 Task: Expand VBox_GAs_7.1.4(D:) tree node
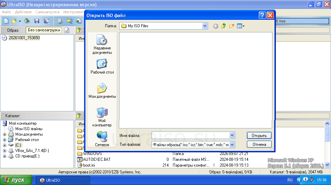point(4,151)
